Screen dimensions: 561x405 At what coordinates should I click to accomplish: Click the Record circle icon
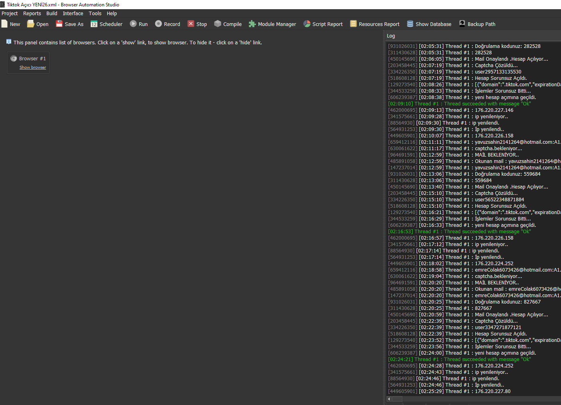pos(158,24)
